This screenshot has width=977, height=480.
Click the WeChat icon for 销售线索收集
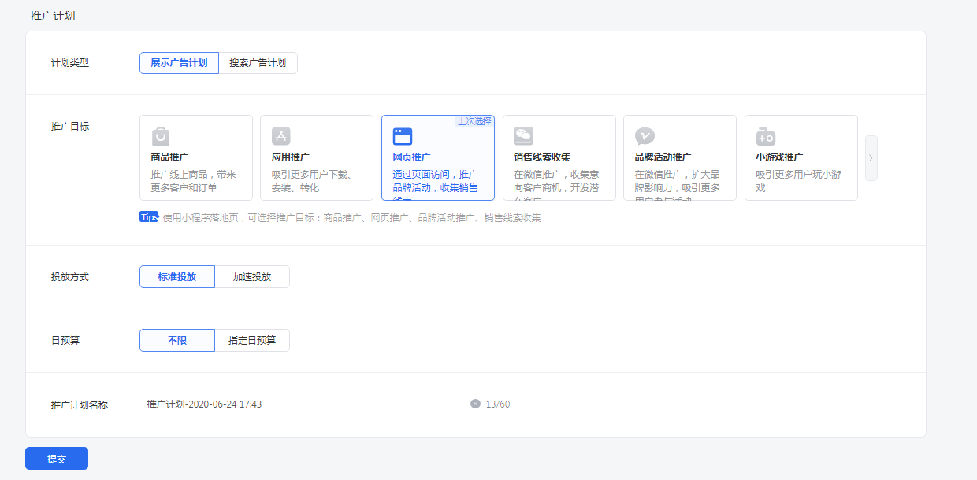click(523, 136)
